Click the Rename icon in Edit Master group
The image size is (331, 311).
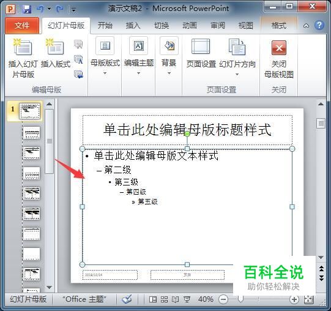[x=78, y=59]
